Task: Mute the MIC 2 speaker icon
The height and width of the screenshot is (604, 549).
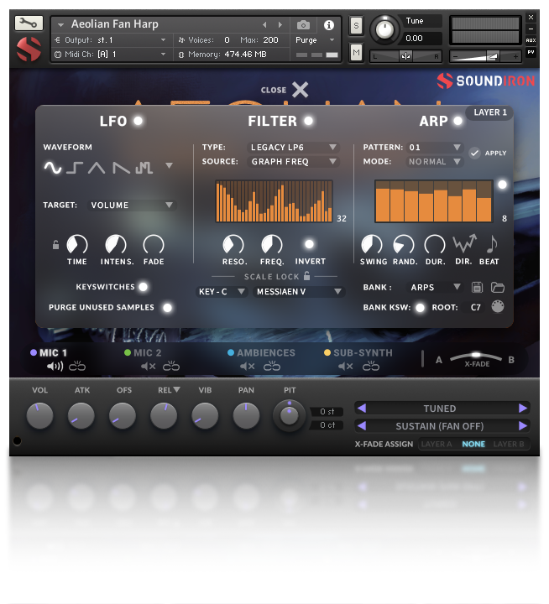Action: (148, 367)
